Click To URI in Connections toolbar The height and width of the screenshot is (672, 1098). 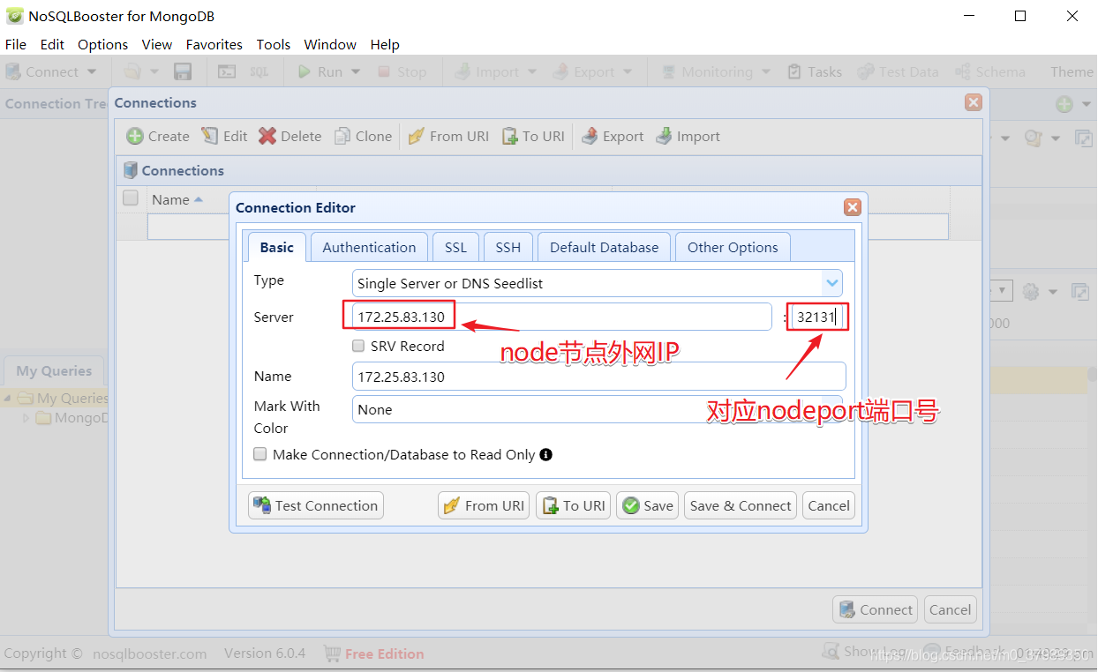tap(533, 137)
